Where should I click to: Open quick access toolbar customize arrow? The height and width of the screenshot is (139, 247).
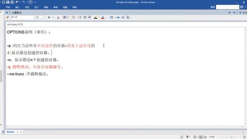click(x=35, y=2)
